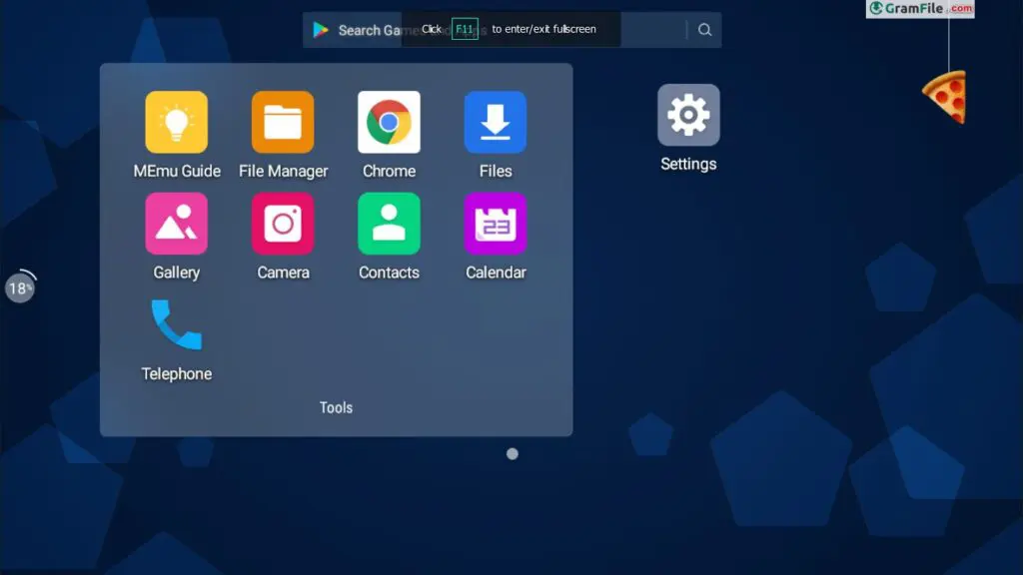
Task: Open the Files downloads app
Action: tap(496, 122)
